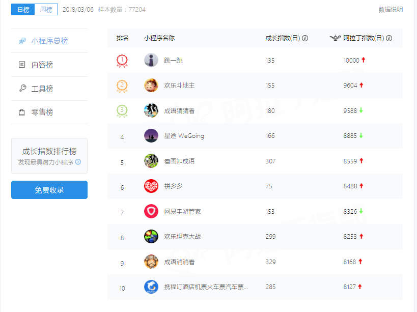Image resolution: width=417 pixels, height=312 pixels.
Task: Click the 星途 WeGoing mini program name
Action: click(184, 136)
